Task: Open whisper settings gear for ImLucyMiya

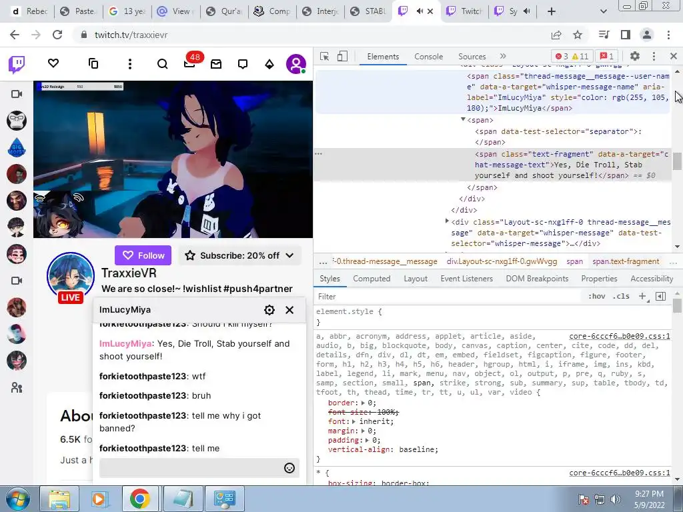Action: (269, 309)
